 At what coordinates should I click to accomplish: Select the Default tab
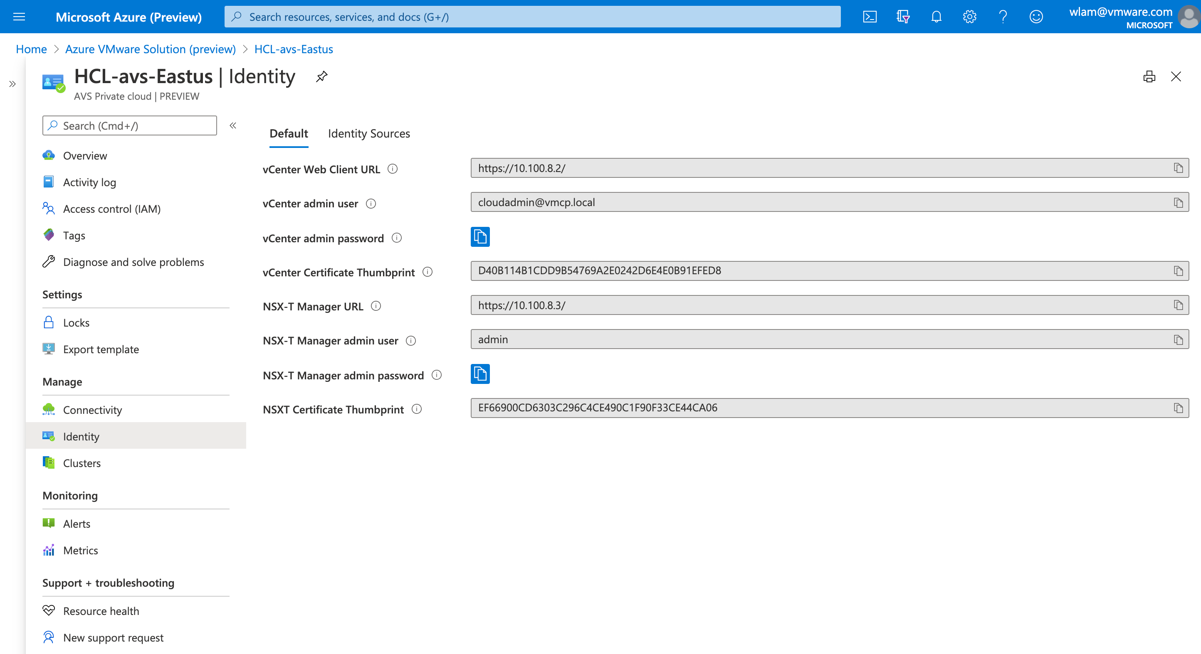(x=288, y=134)
